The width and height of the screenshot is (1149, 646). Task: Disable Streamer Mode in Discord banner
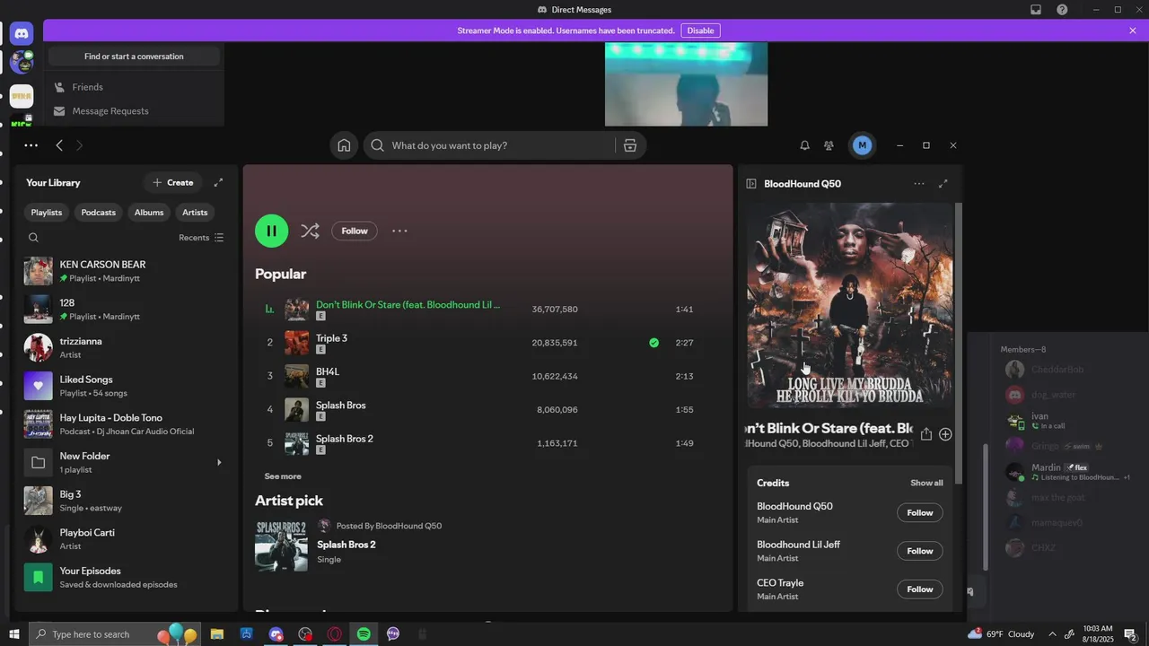coord(700,31)
